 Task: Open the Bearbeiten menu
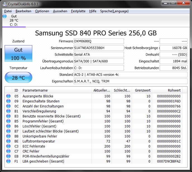point(23,11)
